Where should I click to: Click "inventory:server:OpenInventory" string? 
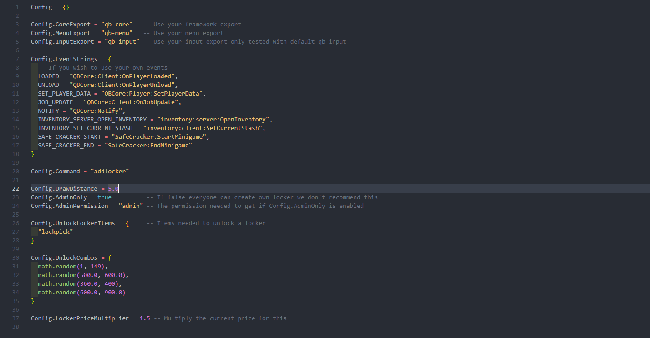[213, 120]
